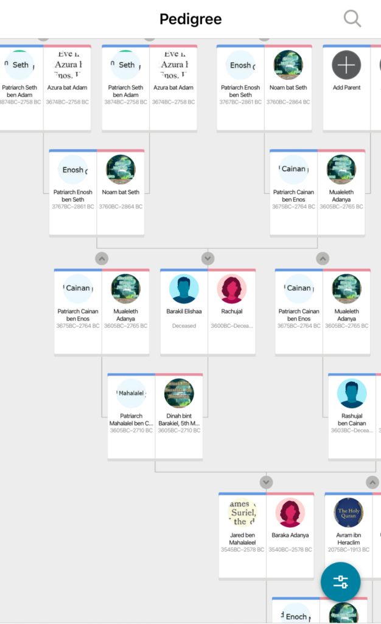Click the Add Parent plus icon
The image size is (381, 624).
point(346,65)
